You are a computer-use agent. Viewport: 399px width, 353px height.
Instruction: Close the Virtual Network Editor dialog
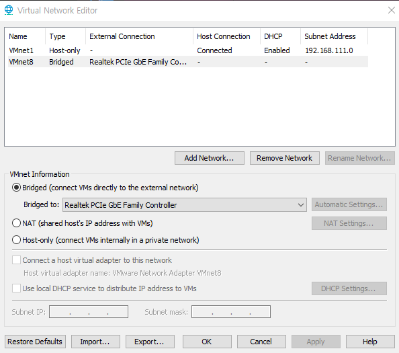(x=392, y=10)
